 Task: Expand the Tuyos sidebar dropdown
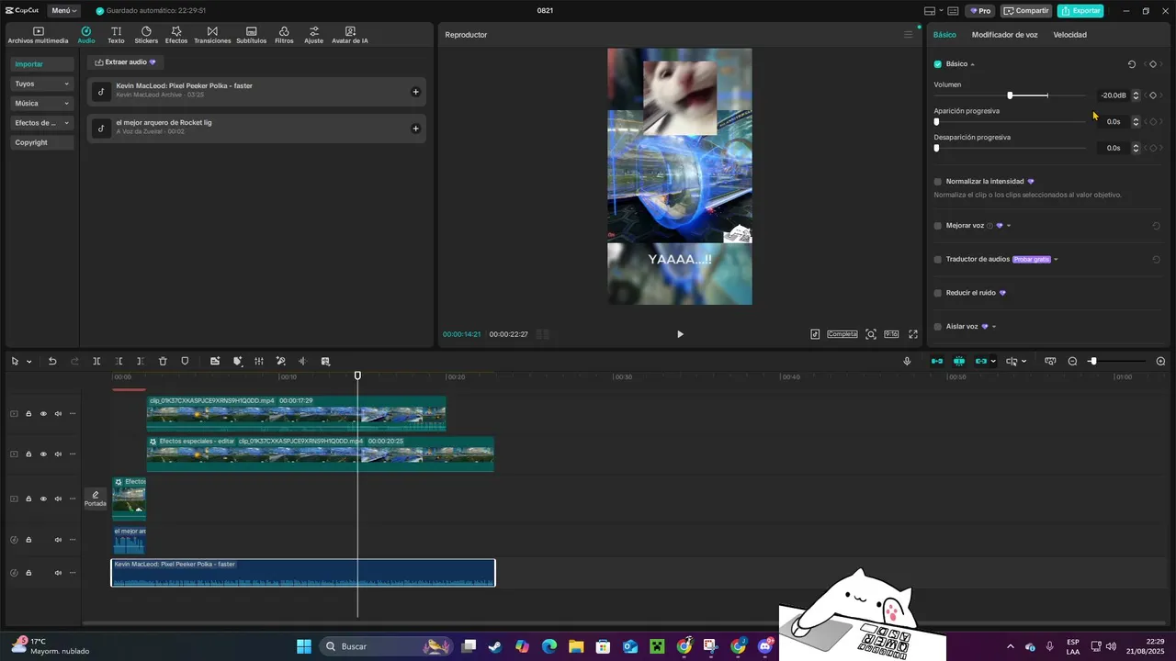click(42, 84)
